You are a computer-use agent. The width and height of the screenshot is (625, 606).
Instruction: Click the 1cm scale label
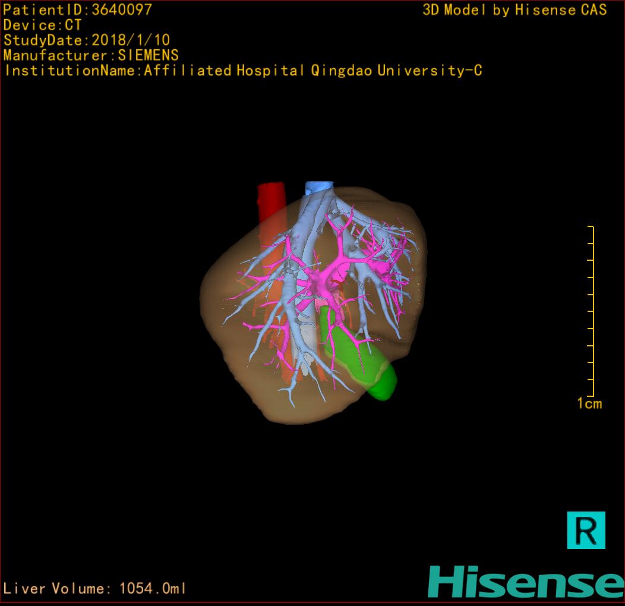pos(589,404)
